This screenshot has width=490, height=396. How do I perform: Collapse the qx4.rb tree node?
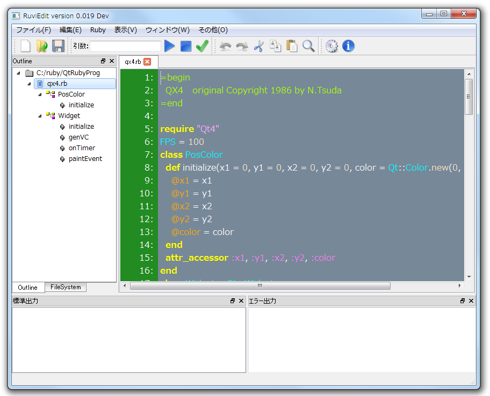point(29,84)
